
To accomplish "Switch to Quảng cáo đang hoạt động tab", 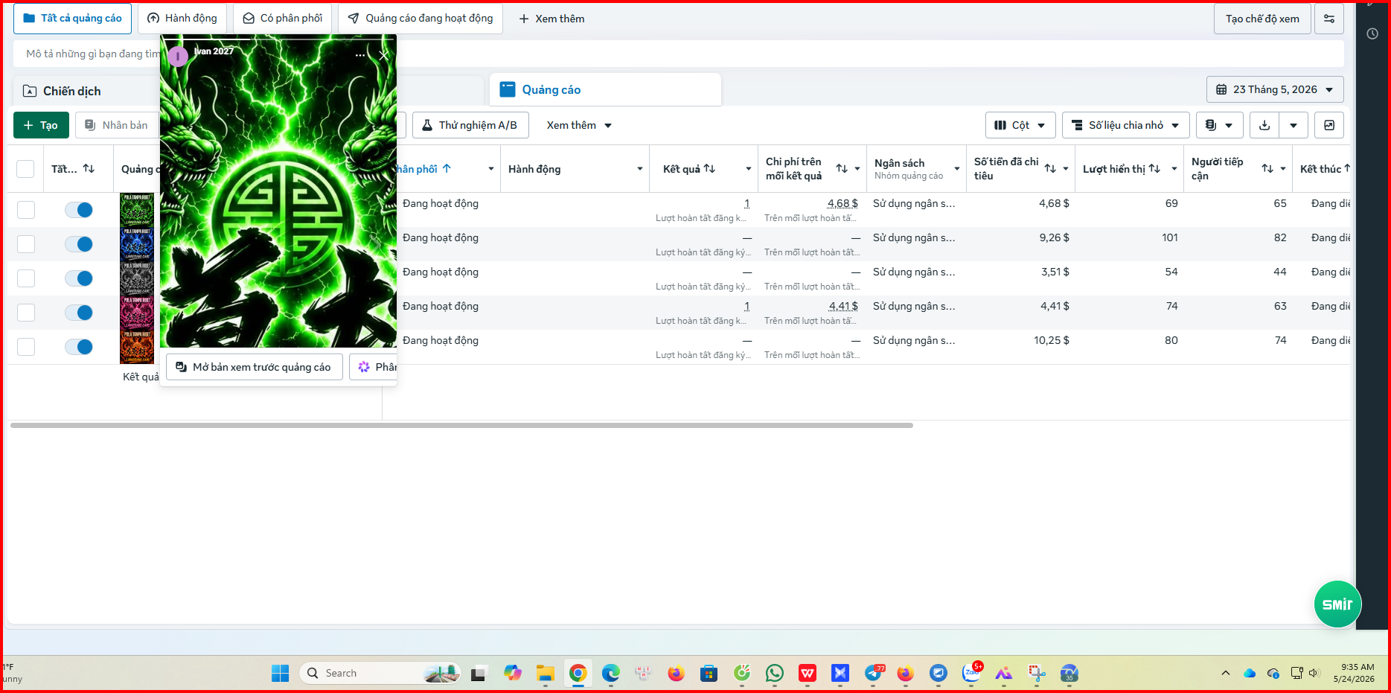I will (421, 19).
